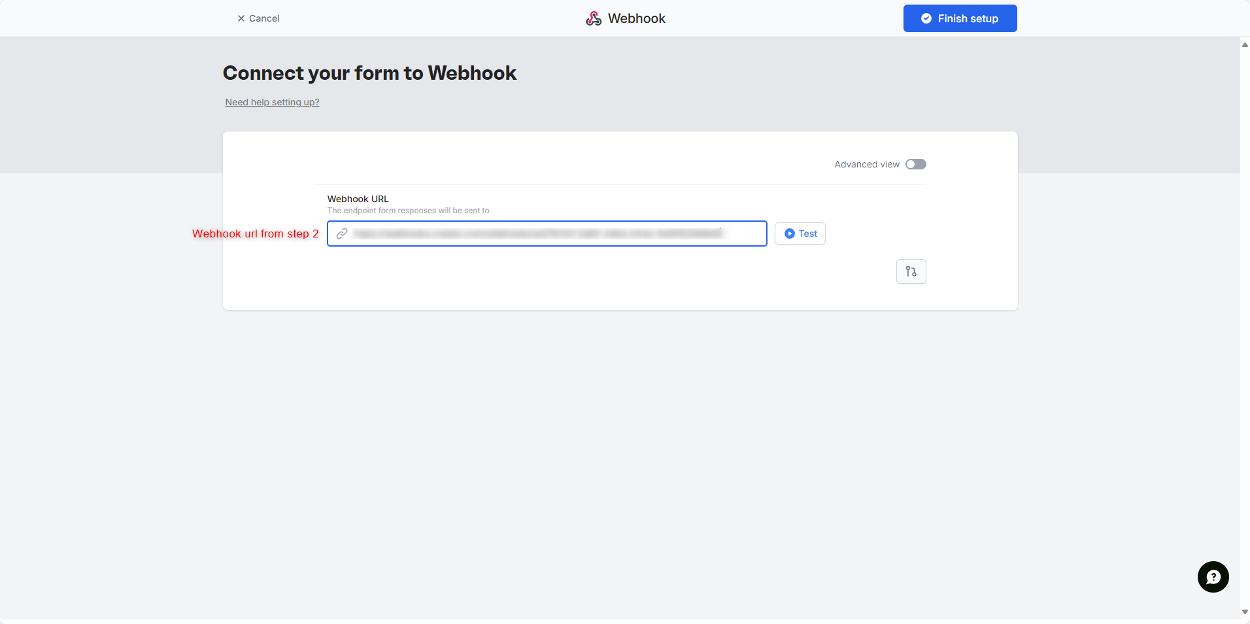Click the Cancel text at top
The image size is (1250, 624).
click(x=264, y=18)
